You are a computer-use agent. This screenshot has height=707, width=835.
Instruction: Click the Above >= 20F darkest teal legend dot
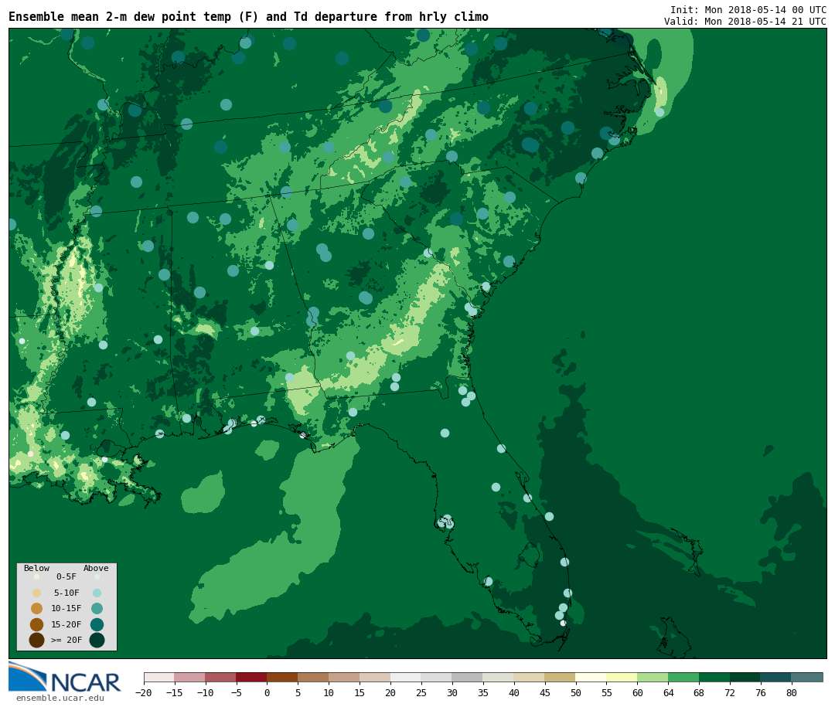coord(97,640)
